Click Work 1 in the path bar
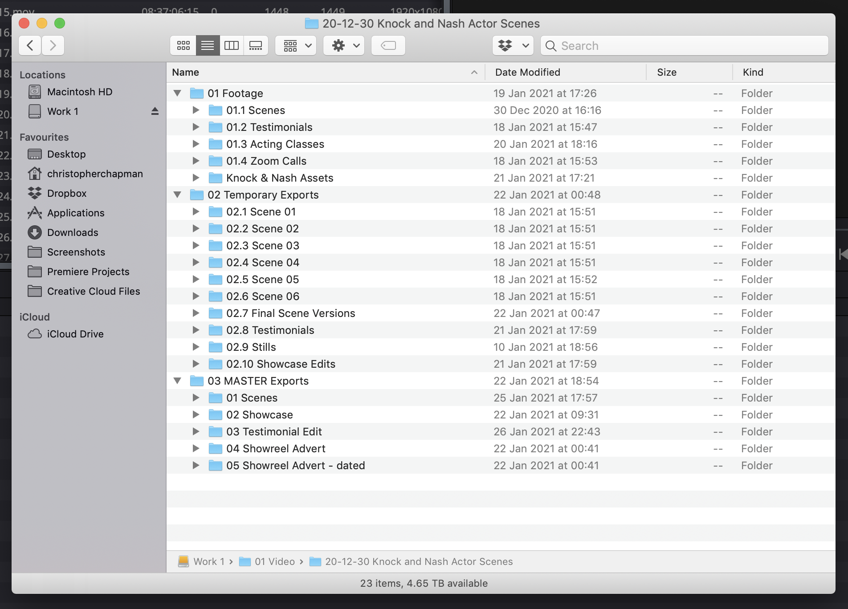Screen dimensions: 848x609 tap(202, 562)
